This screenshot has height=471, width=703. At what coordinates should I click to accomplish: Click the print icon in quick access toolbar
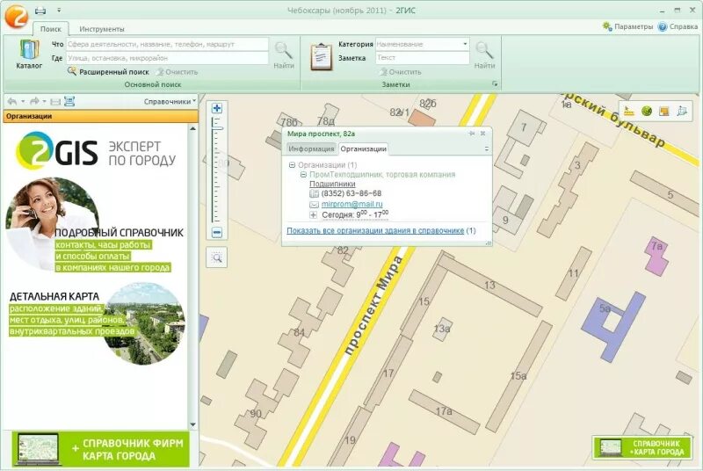40,10
